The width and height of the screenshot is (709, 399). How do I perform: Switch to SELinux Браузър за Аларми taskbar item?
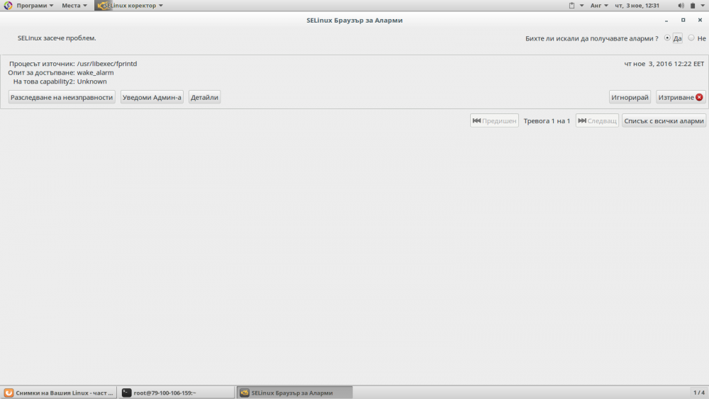(x=295, y=393)
